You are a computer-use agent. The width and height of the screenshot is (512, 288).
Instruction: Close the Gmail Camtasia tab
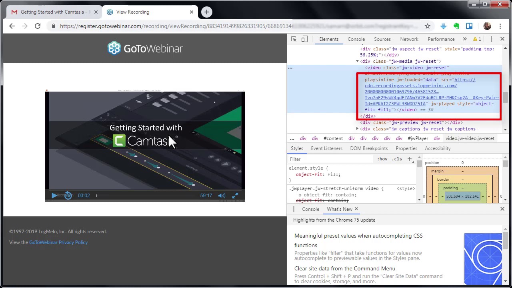[96, 12]
